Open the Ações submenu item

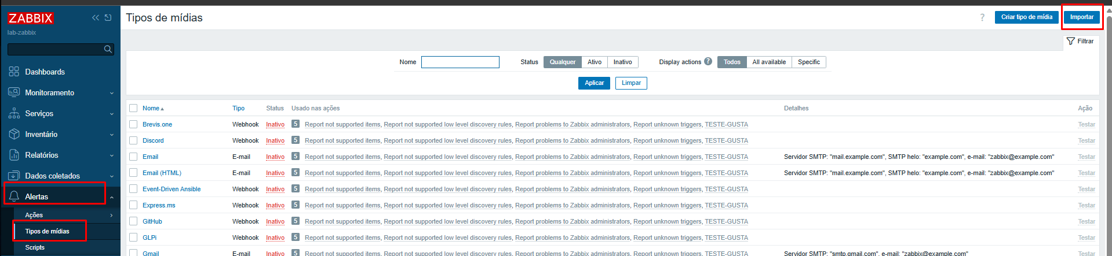pyautogui.click(x=34, y=215)
